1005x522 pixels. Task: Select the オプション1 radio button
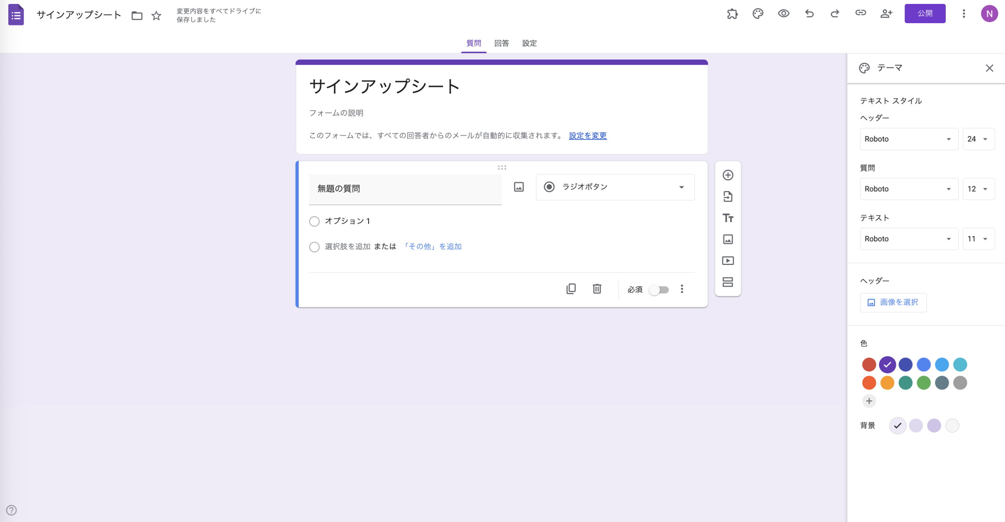click(314, 221)
